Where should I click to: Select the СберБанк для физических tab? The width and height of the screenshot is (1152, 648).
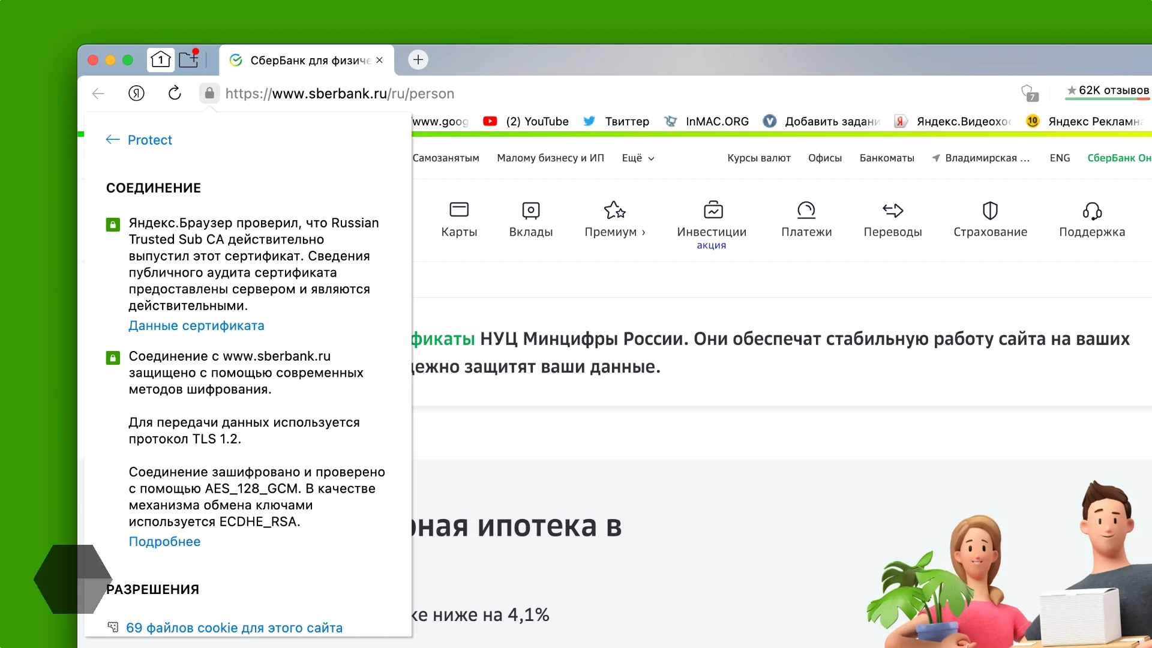click(x=307, y=60)
